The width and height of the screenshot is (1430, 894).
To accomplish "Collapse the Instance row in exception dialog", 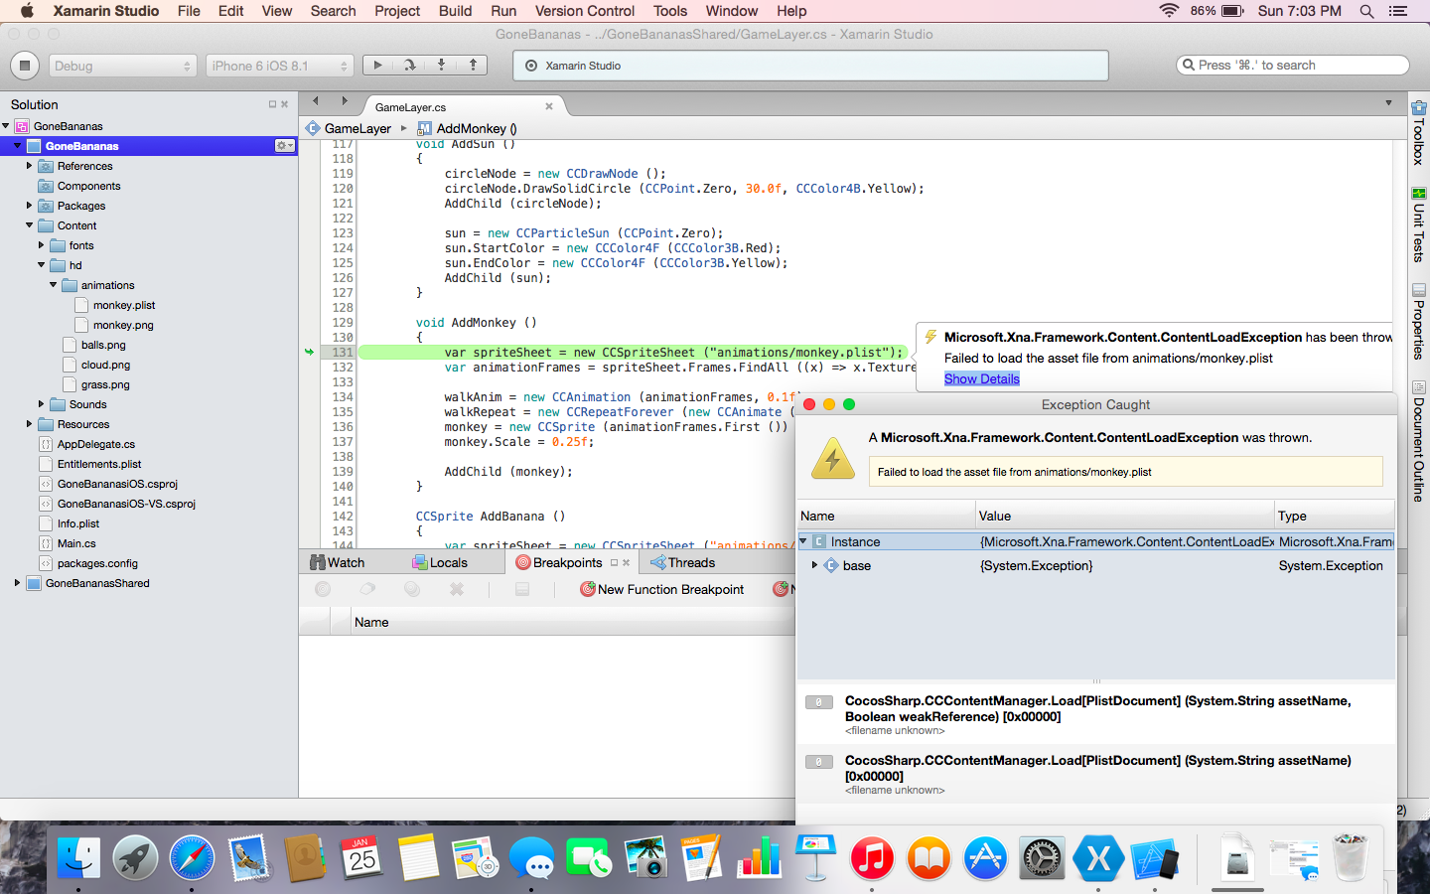I will coord(803,541).
